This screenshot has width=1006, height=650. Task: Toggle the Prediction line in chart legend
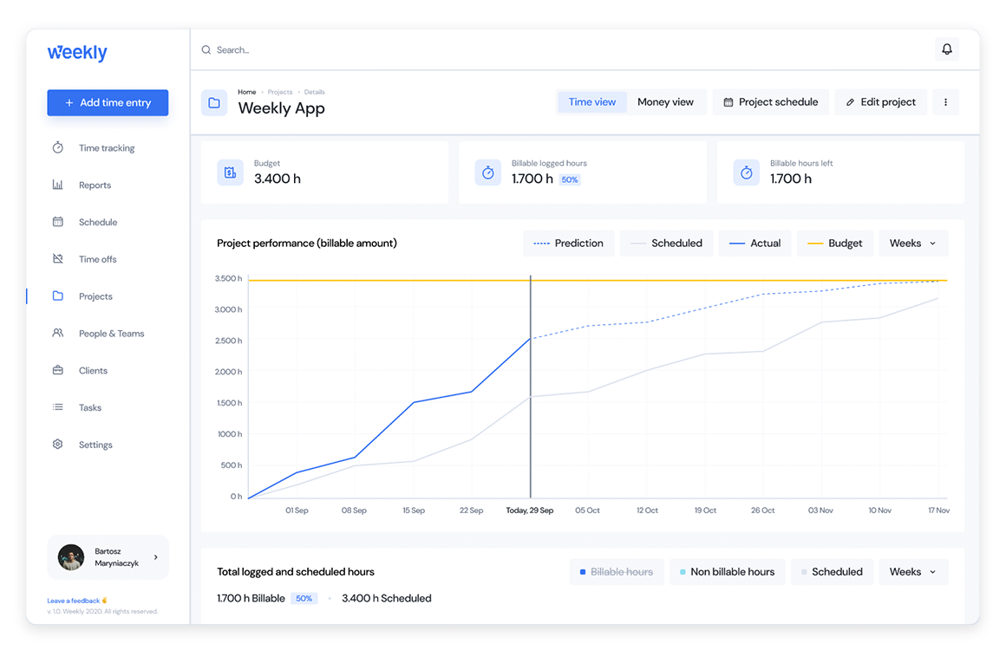pos(569,244)
